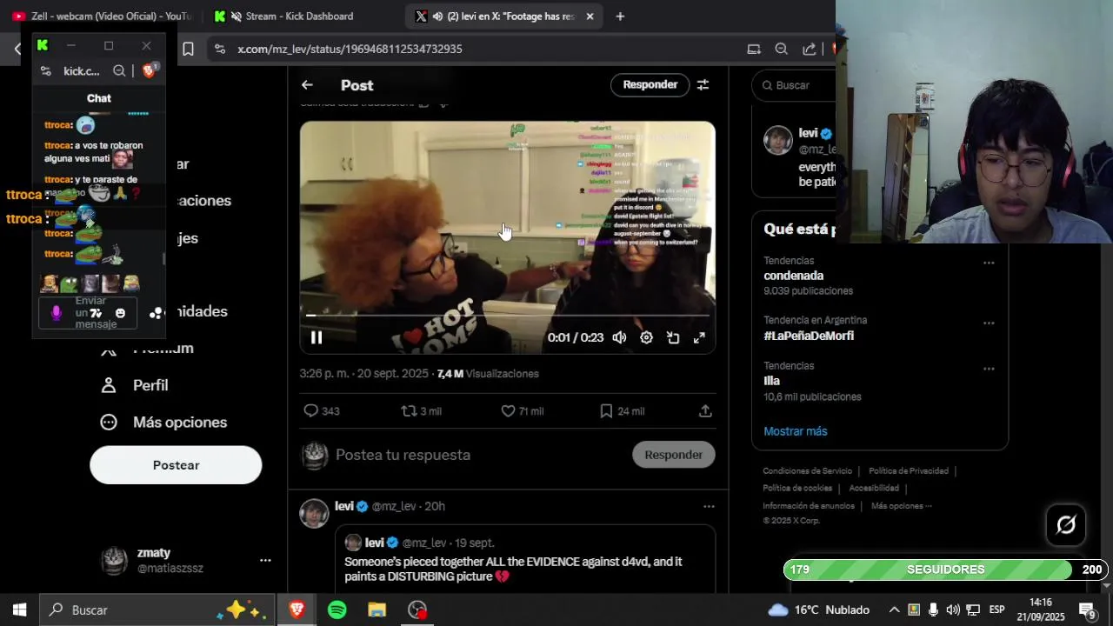Click the Kick logo in the popup window
The image size is (1113, 626).
43,45
